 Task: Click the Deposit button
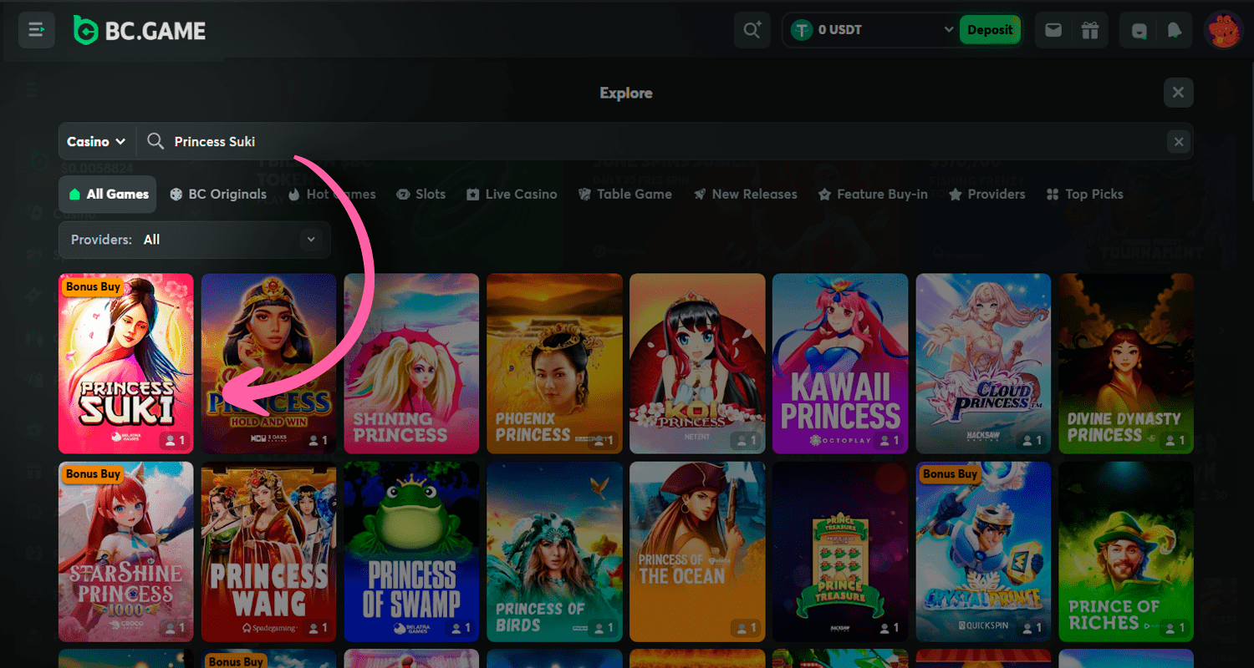point(990,30)
